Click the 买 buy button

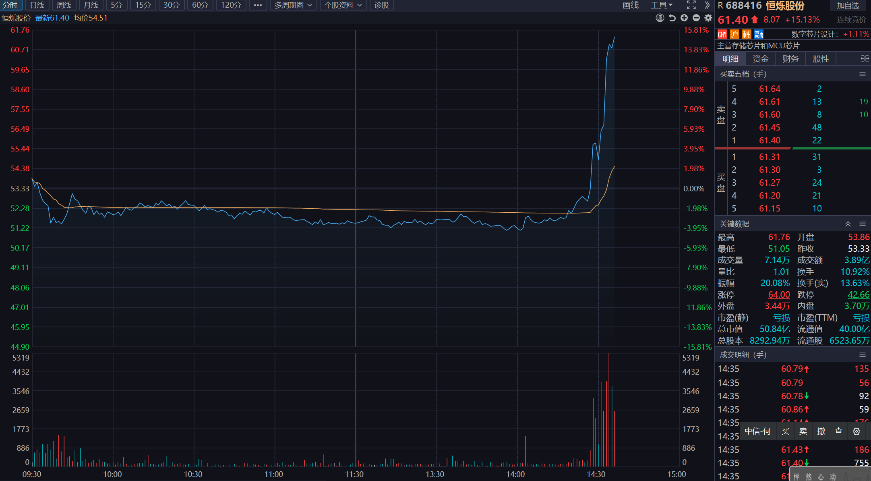coord(785,431)
